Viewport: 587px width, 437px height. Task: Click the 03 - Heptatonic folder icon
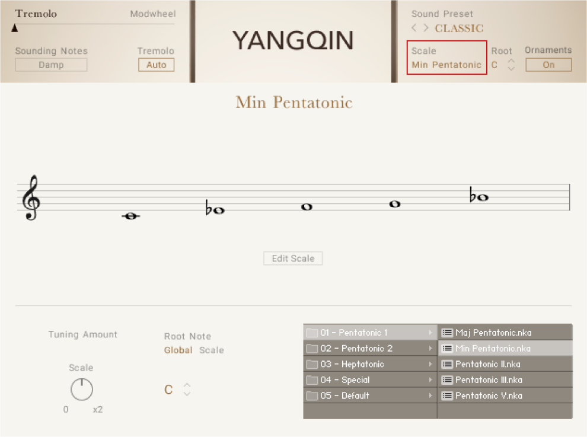(312, 364)
